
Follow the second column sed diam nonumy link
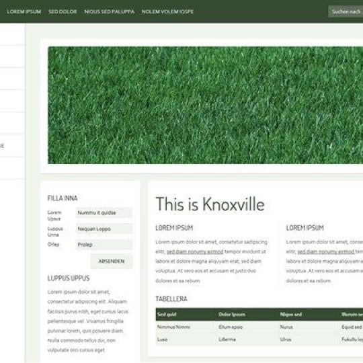(326, 251)
